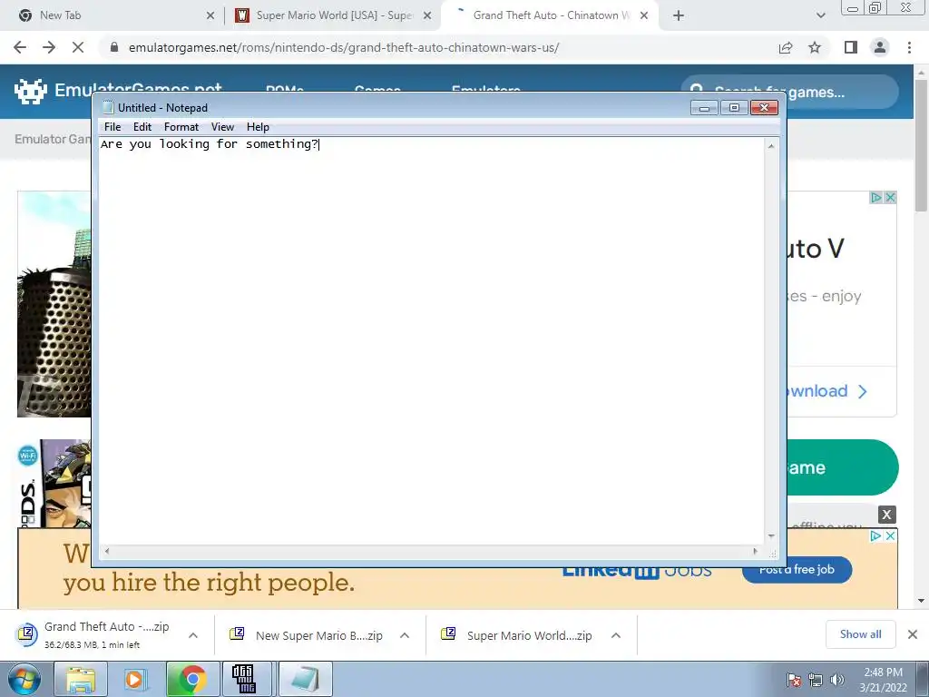The image size is (929, 697).
Task: Open network status icon in tray
Action: (816, 681)
